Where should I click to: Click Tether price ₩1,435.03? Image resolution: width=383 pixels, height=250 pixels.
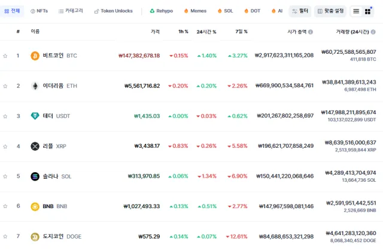147,116
